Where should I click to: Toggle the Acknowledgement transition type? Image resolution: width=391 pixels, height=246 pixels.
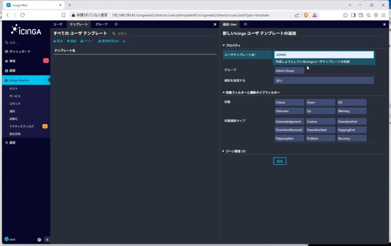pos(289,121)
